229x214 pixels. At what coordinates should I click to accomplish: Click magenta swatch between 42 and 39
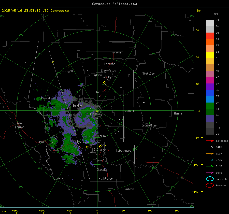coord(210,80)
